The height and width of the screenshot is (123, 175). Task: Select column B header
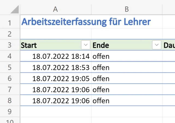(127, 9)
